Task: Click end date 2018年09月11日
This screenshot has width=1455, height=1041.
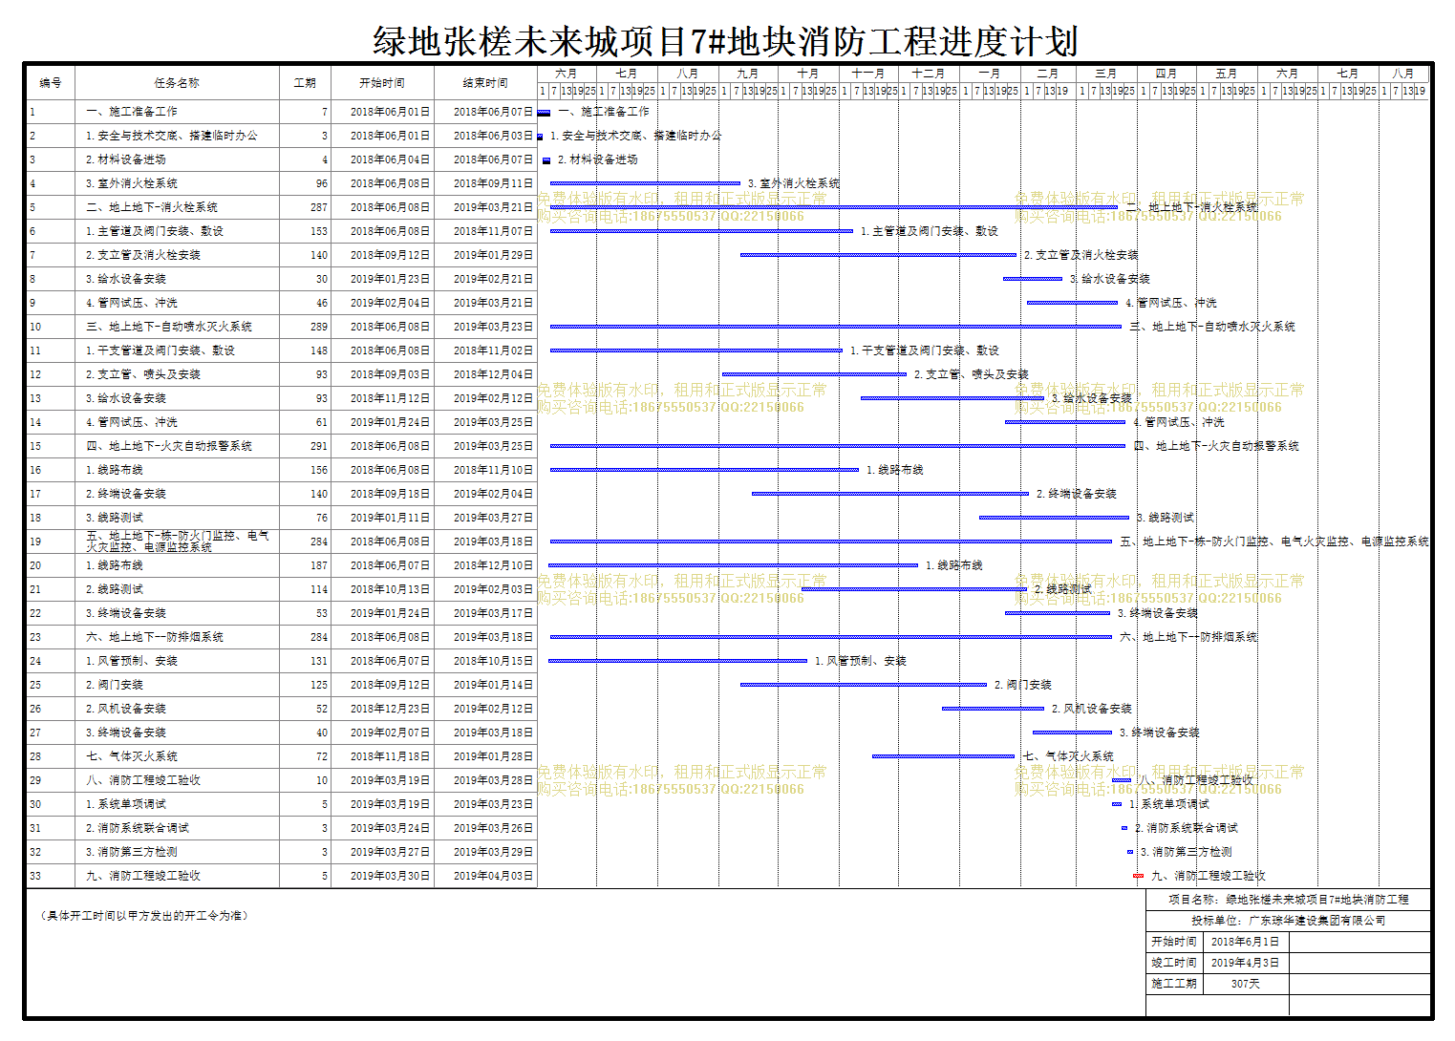Action: point(493,183)
